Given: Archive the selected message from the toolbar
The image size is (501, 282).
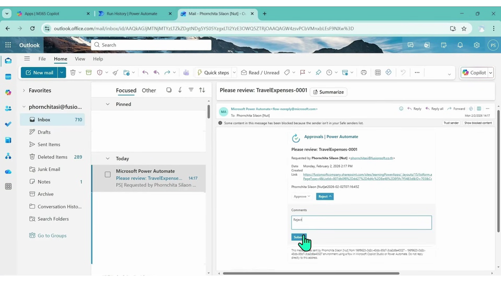Looking at the screenshot, I should point(89,72).
